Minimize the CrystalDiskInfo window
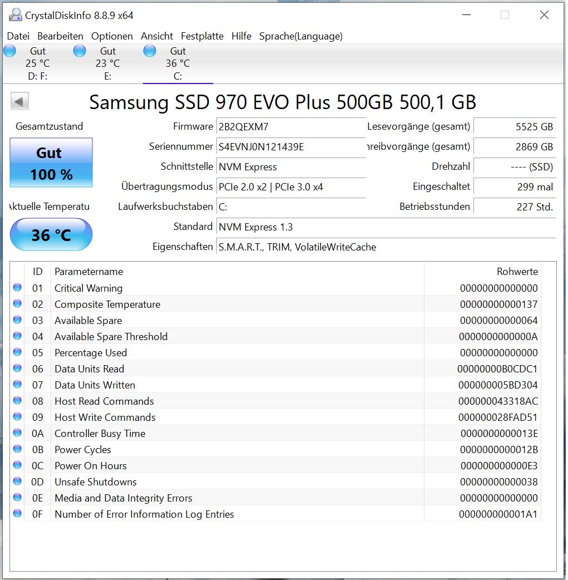568x580 pixels. pos(467,15)
